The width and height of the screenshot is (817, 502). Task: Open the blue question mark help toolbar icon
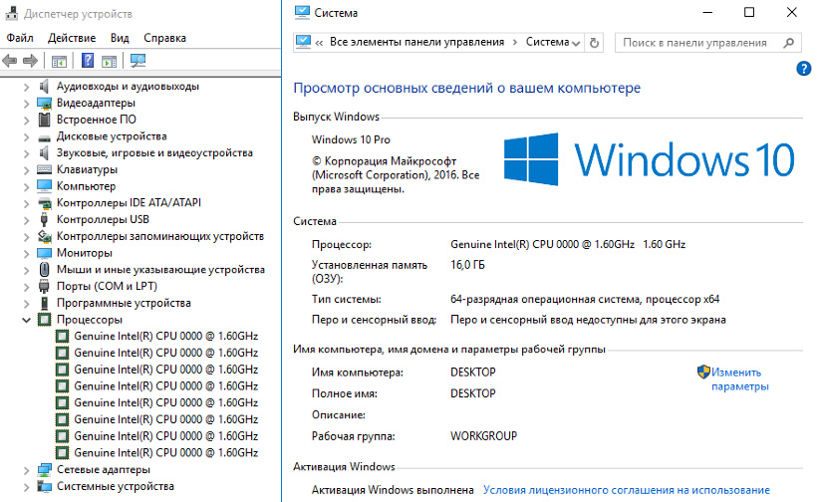point(88,61)
